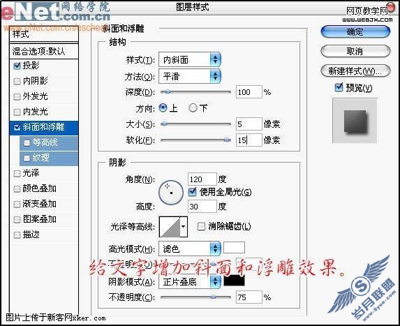The image size is (400, 326).
Task: Expand the gloss contour picker arrow
Action: pos(184,227)
